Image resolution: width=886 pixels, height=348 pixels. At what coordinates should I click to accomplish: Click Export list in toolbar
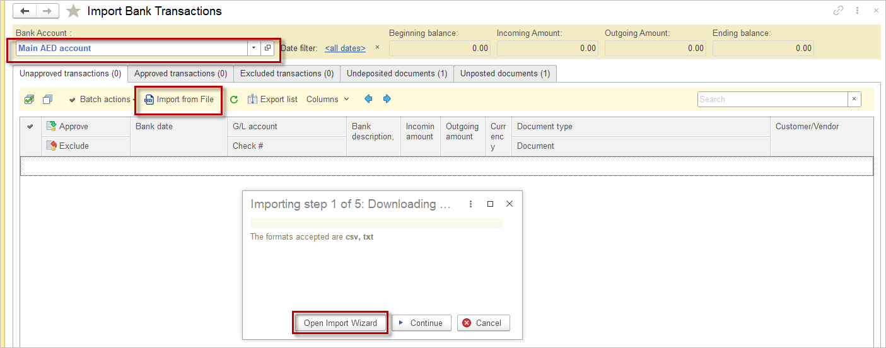[x=272, y=100]
